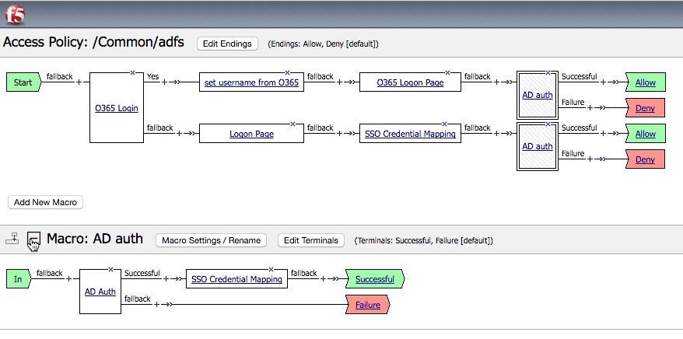Open the O365 Login item properties

116,108
